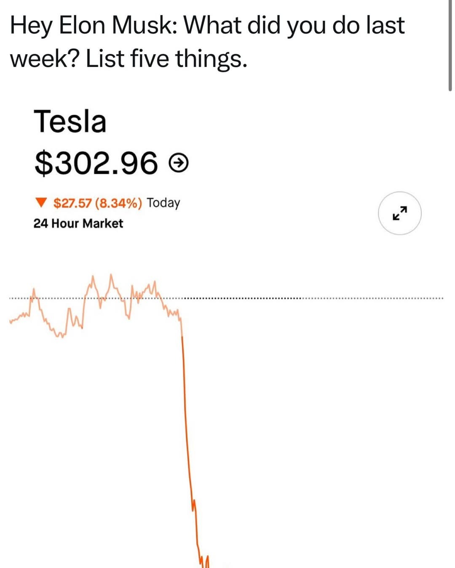
Task: Click the bottom end of the orange chart line
Action: [x=206, y=564]
